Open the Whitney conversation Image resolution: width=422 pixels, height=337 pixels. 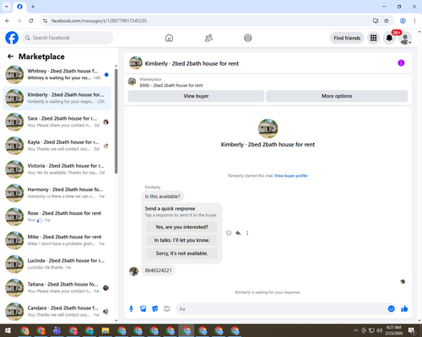pos(57,74)
